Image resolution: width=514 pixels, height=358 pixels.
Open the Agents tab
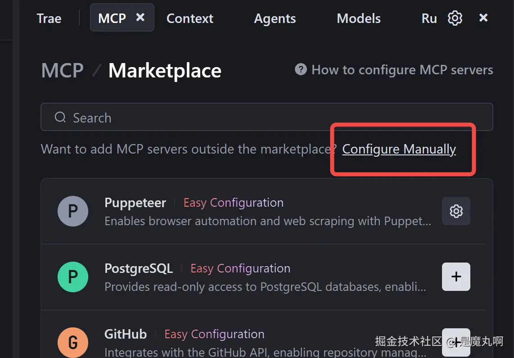[x=275, y=18]
